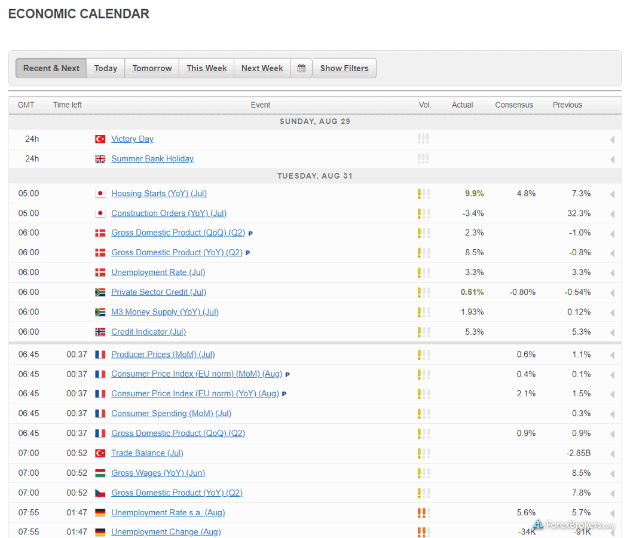This screenshot has height=538, width=630.
Task: Click the Hungary flag beside Gross Wages
Action: 100,473
